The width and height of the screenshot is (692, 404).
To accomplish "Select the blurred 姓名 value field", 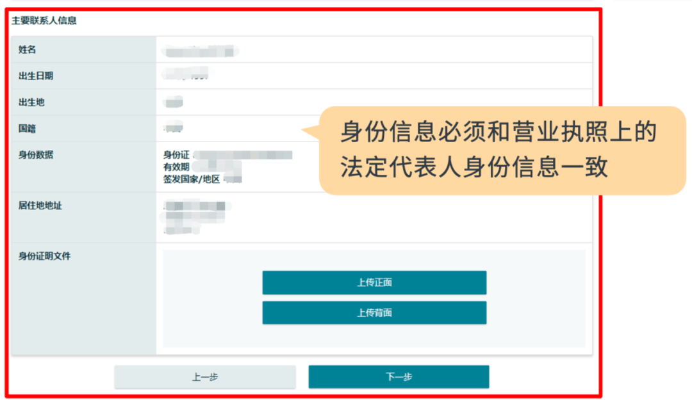I will point(199,51).
